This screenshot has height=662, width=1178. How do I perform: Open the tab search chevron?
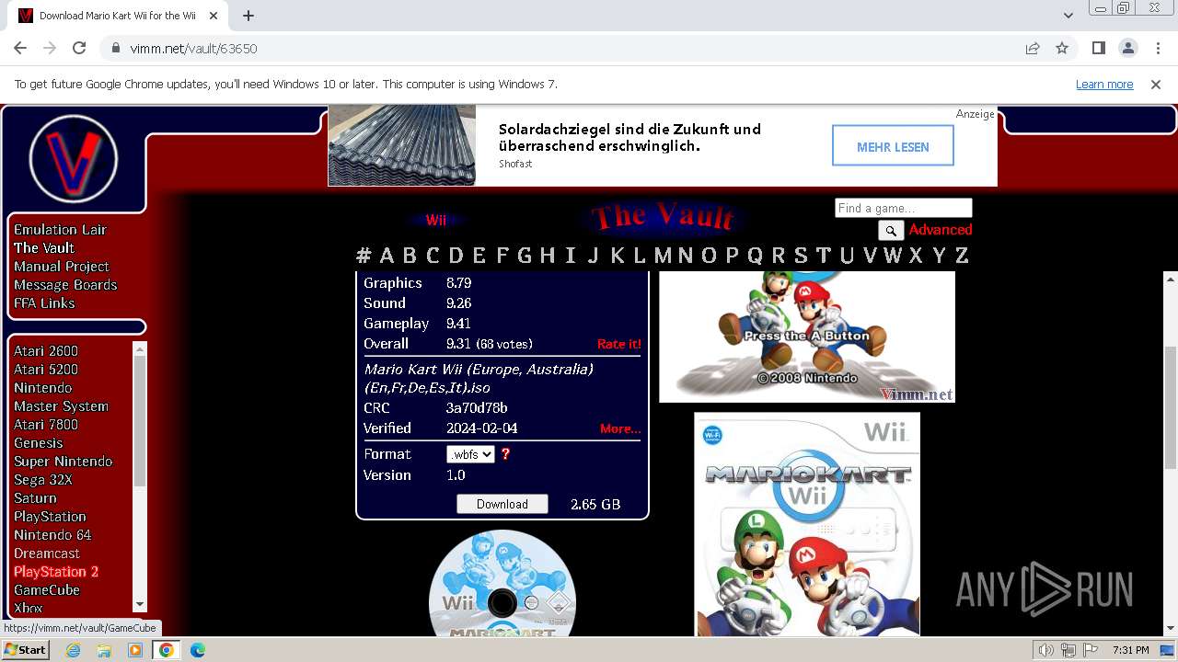tap(1068, 16)
